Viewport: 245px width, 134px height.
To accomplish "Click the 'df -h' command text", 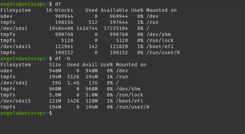I will tap(62, 59).
